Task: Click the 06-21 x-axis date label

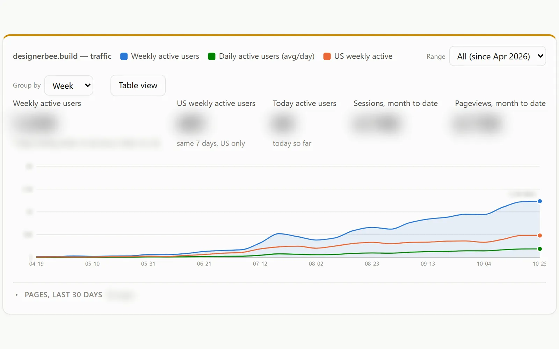Action: pyautogui.click(x=204, y=264)
